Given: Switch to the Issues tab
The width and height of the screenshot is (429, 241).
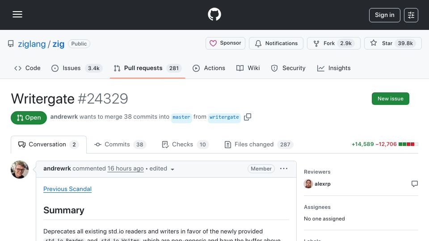Looking at the screenshot, I should [77, 68].
